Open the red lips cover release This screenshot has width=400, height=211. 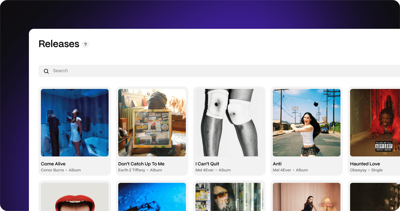click(x=75, y=197)
